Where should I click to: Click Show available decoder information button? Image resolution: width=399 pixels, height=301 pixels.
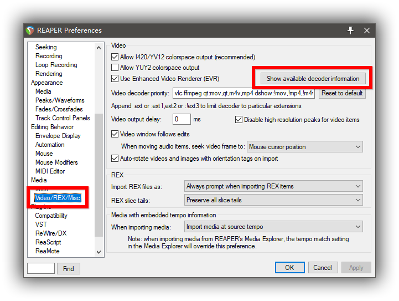(313, 79)
